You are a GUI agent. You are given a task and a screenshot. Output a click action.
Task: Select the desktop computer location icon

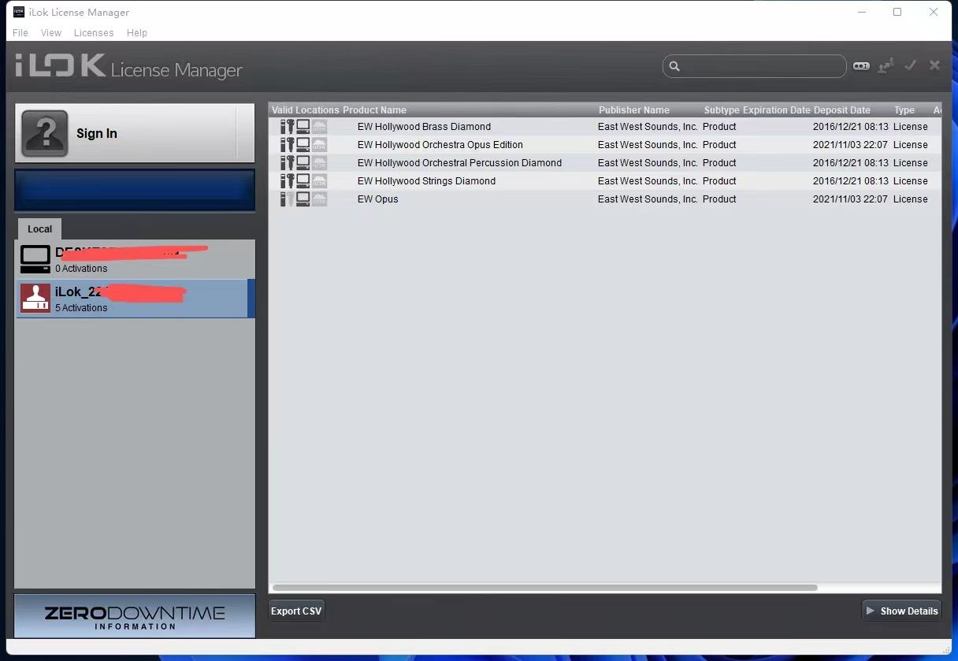(35, 259)
